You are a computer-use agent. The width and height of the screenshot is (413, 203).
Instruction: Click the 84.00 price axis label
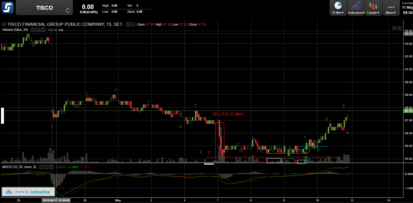pos(408,159)
